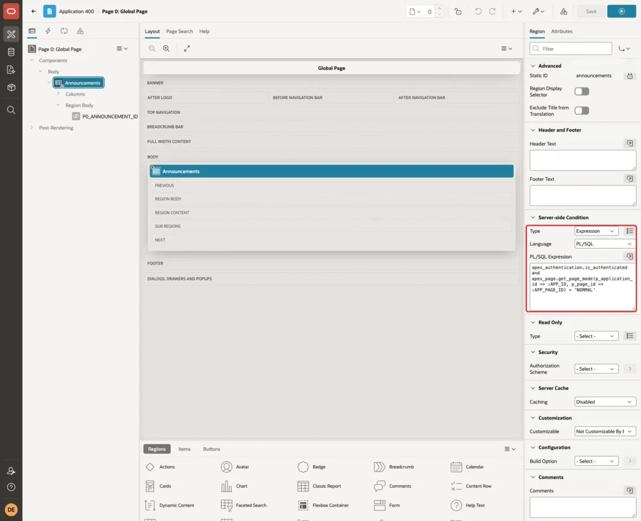Open the Gallery cube icon in sidebar

(11, 88)
